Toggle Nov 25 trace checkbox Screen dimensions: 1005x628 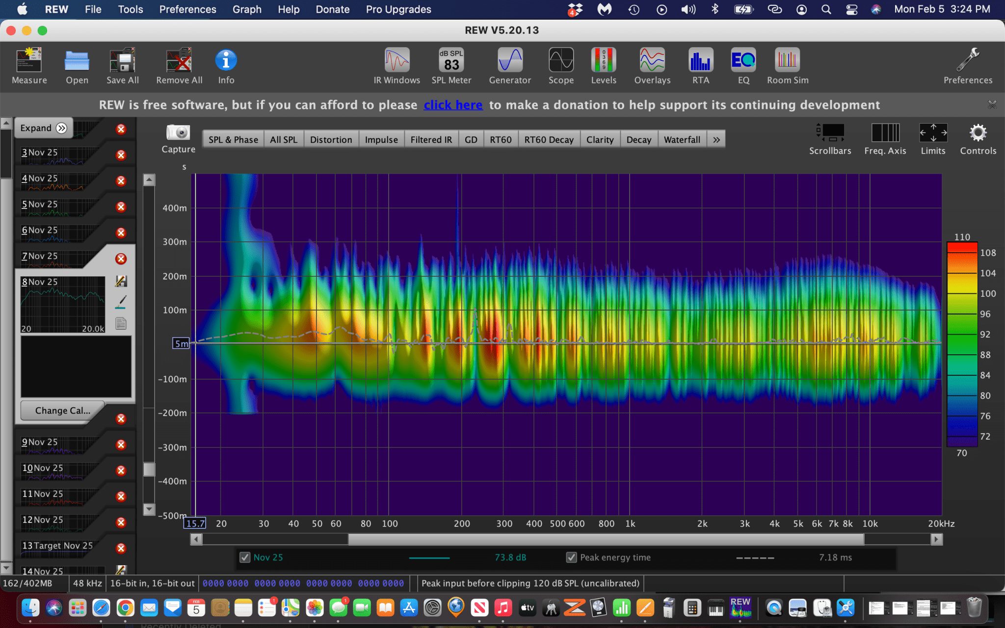click(245, 557)
